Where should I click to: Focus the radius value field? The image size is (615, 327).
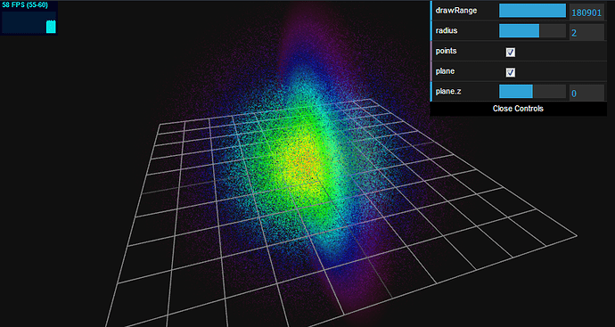[x=586, y=32]
